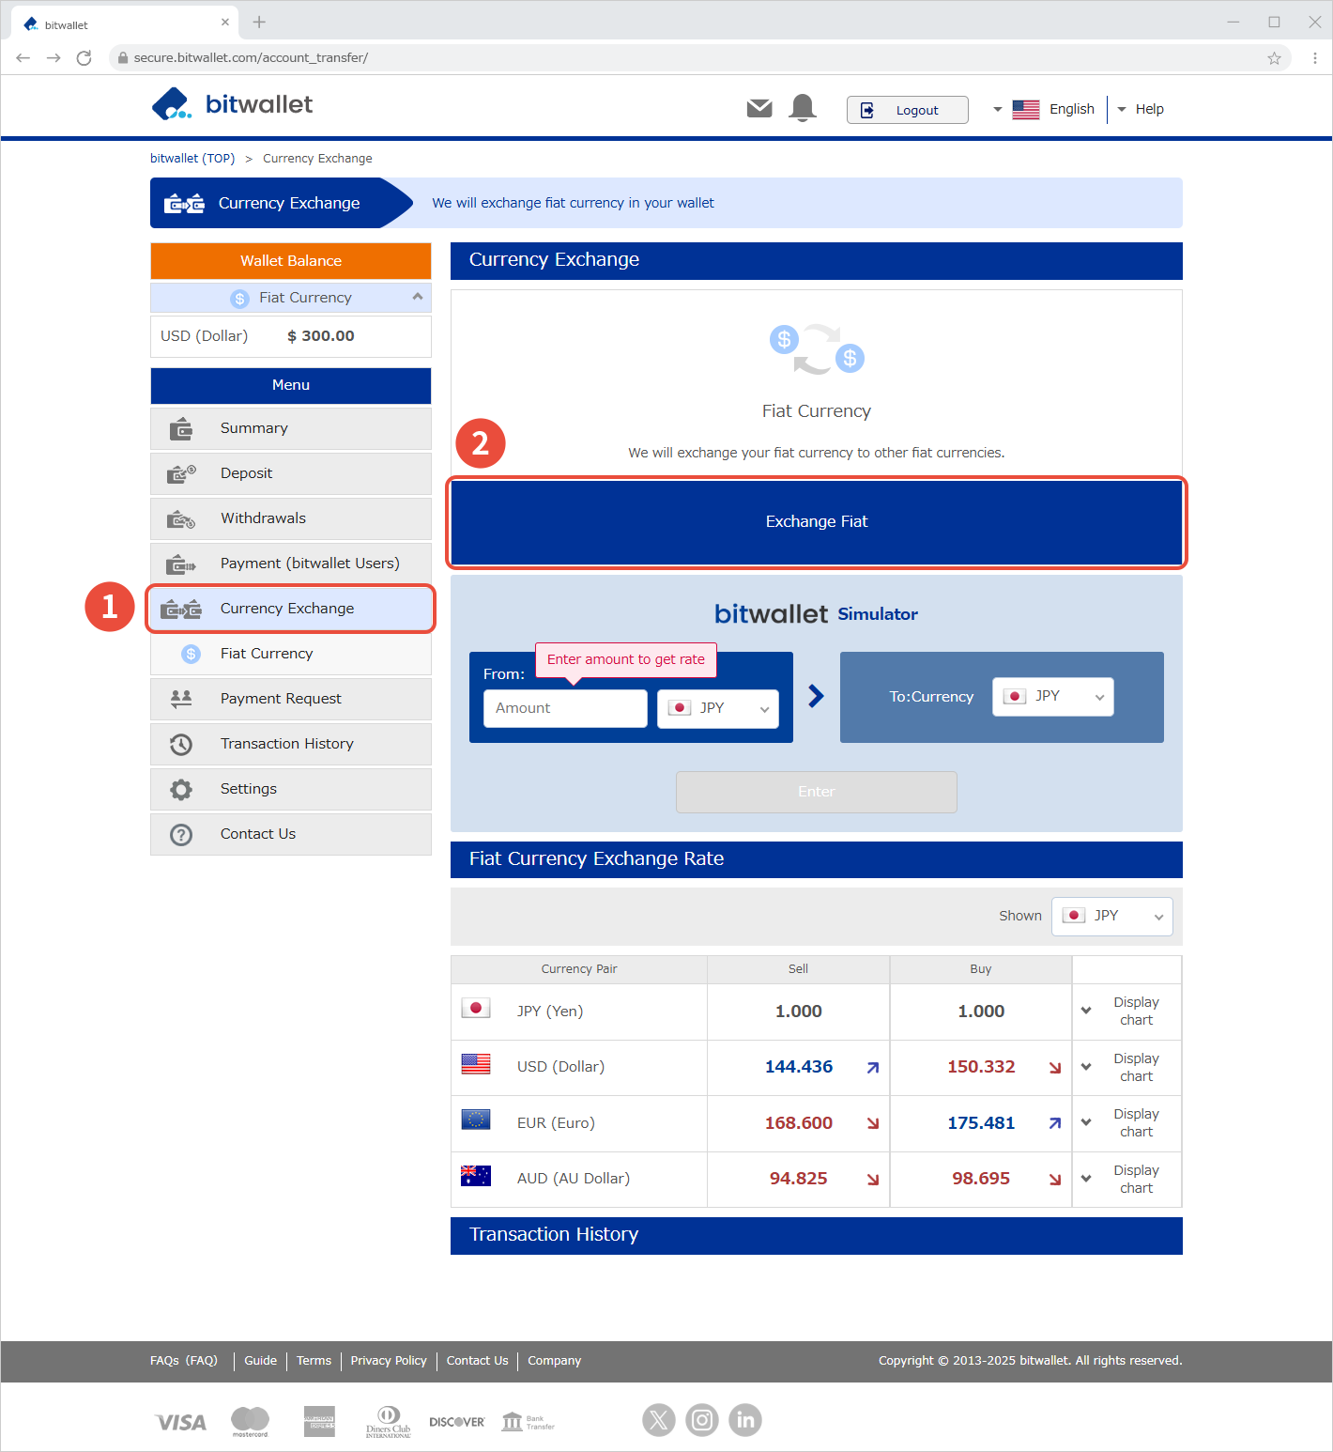Image resolution: width=1333 pixels, height=1452 pixels.
Task: Click the X social media icon
Action: click(659, 1420)
